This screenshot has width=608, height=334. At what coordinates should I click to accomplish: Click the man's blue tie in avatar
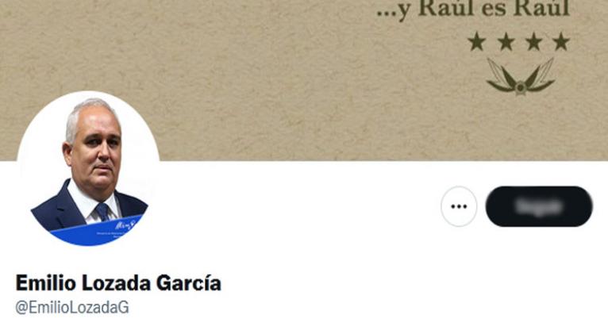(103, 212)
